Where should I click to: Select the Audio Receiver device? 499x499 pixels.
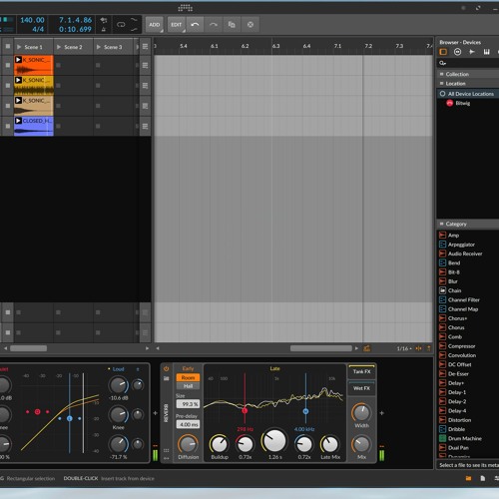(x=460, y=253)
